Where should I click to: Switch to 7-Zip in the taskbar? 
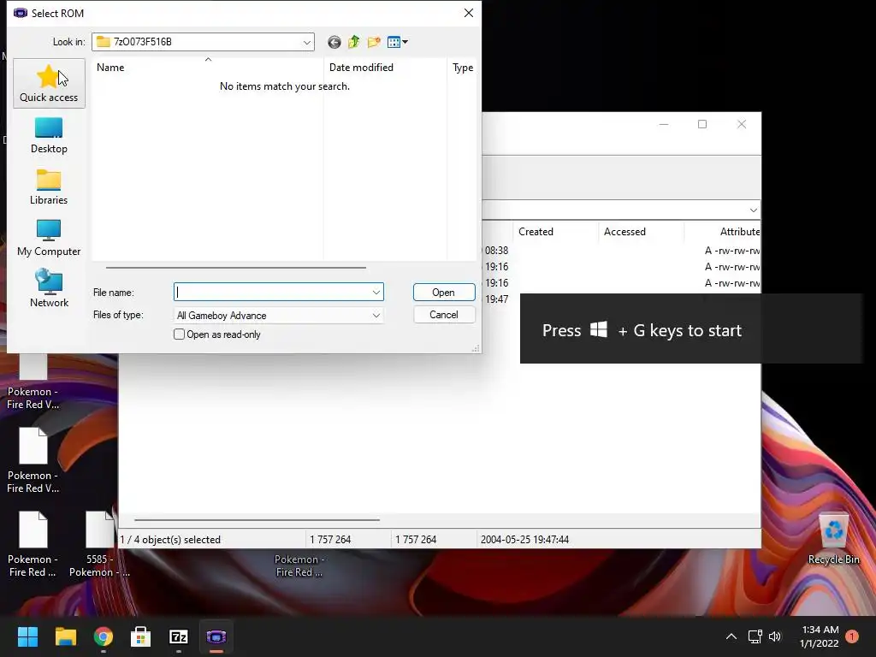pos(179,636)
